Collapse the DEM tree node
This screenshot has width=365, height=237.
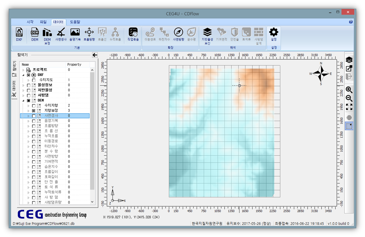tap(23, 100)
